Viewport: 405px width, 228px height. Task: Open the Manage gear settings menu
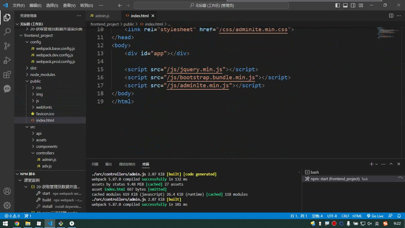pos(7,205)
